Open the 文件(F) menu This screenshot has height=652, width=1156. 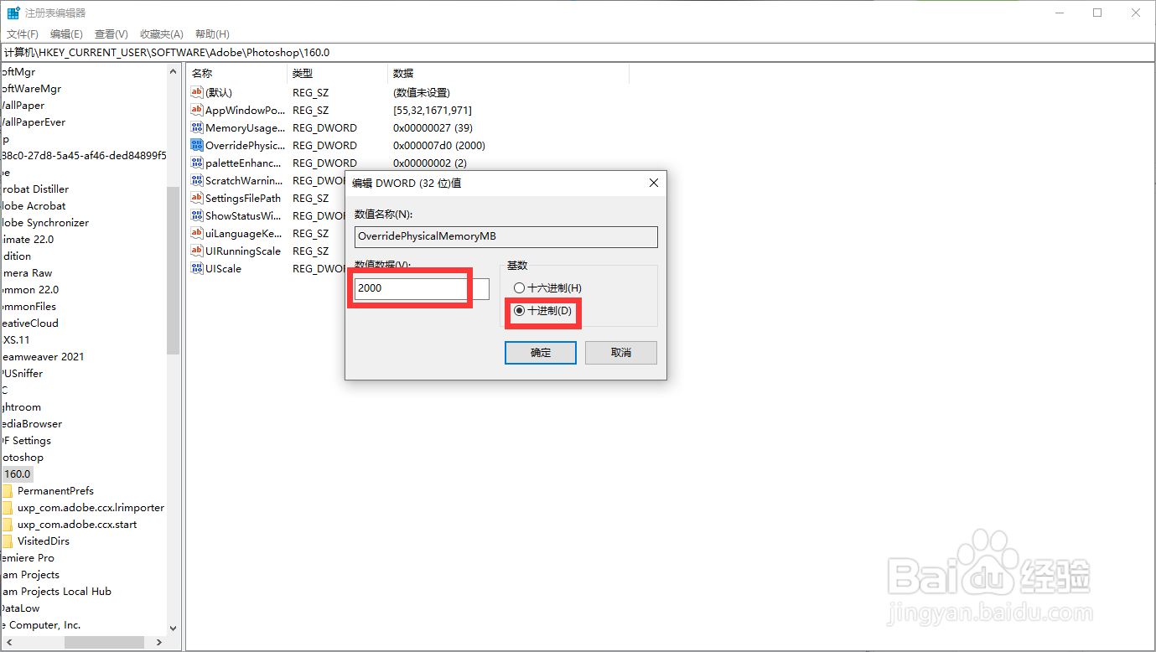tap(23, 34)
